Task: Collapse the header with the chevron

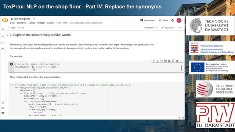Action: coord(180,28)
